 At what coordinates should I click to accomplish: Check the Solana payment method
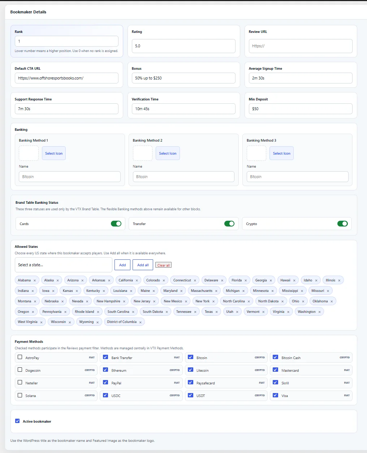pos(20,395)
